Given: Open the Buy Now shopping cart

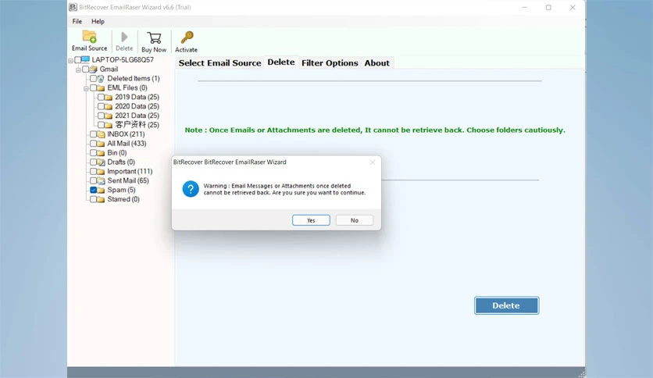Looking at the screenshot, I should 154,38.
